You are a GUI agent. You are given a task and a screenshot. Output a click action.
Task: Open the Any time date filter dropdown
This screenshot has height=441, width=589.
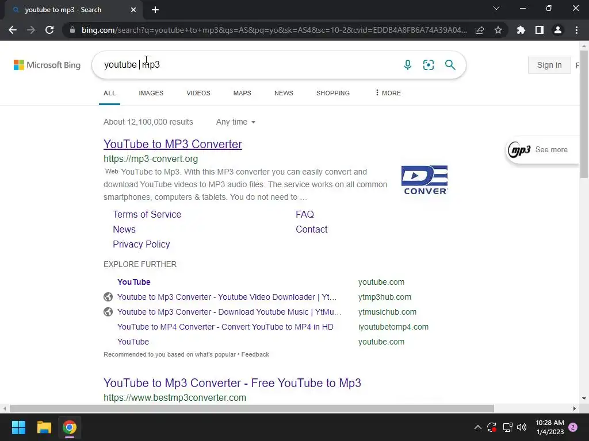pos(235,122)
